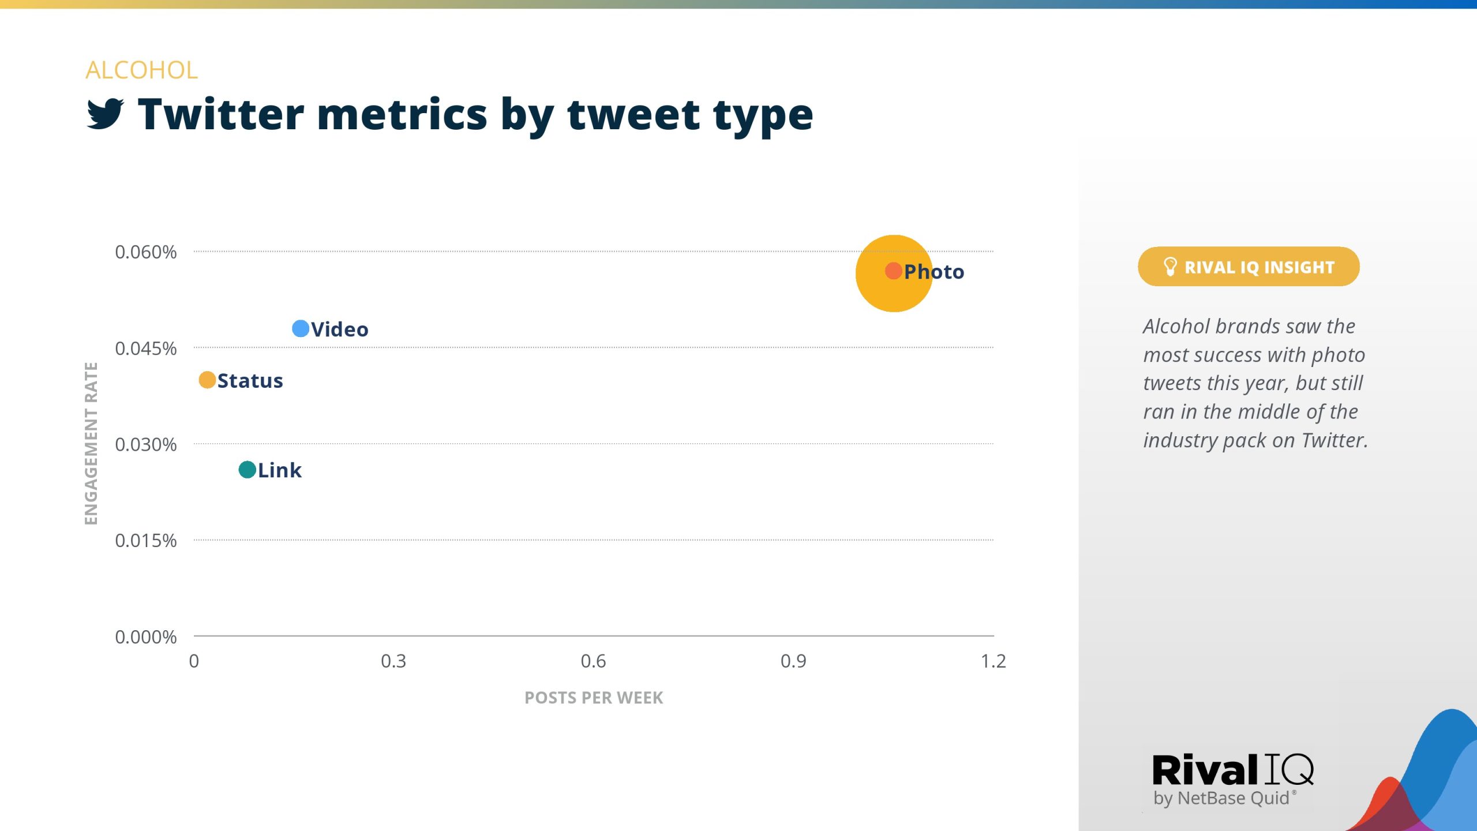Viewport: 1477px width, 831px height.
Task: Click the Twitter metrics by tweet type title
Action: click(475, 114)
